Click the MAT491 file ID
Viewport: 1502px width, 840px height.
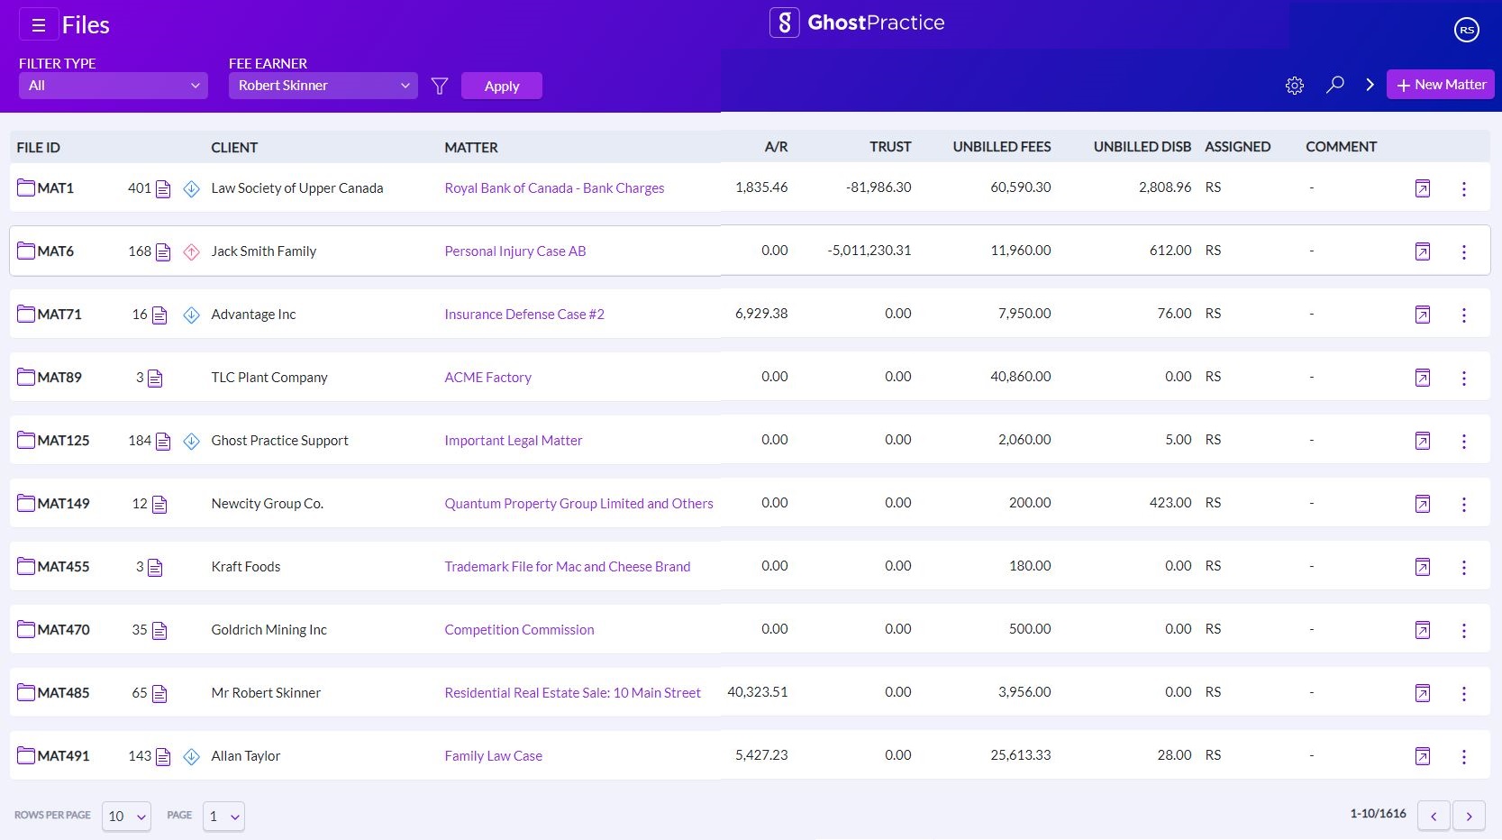click(x=64, y=756)
